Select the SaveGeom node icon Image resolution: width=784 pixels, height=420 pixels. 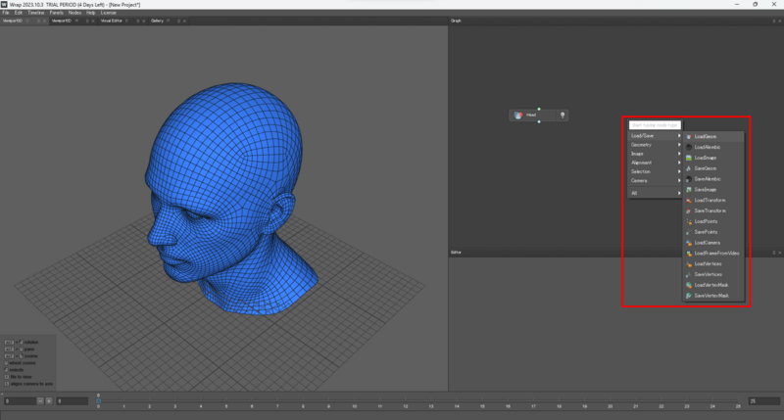pos(689,168)
